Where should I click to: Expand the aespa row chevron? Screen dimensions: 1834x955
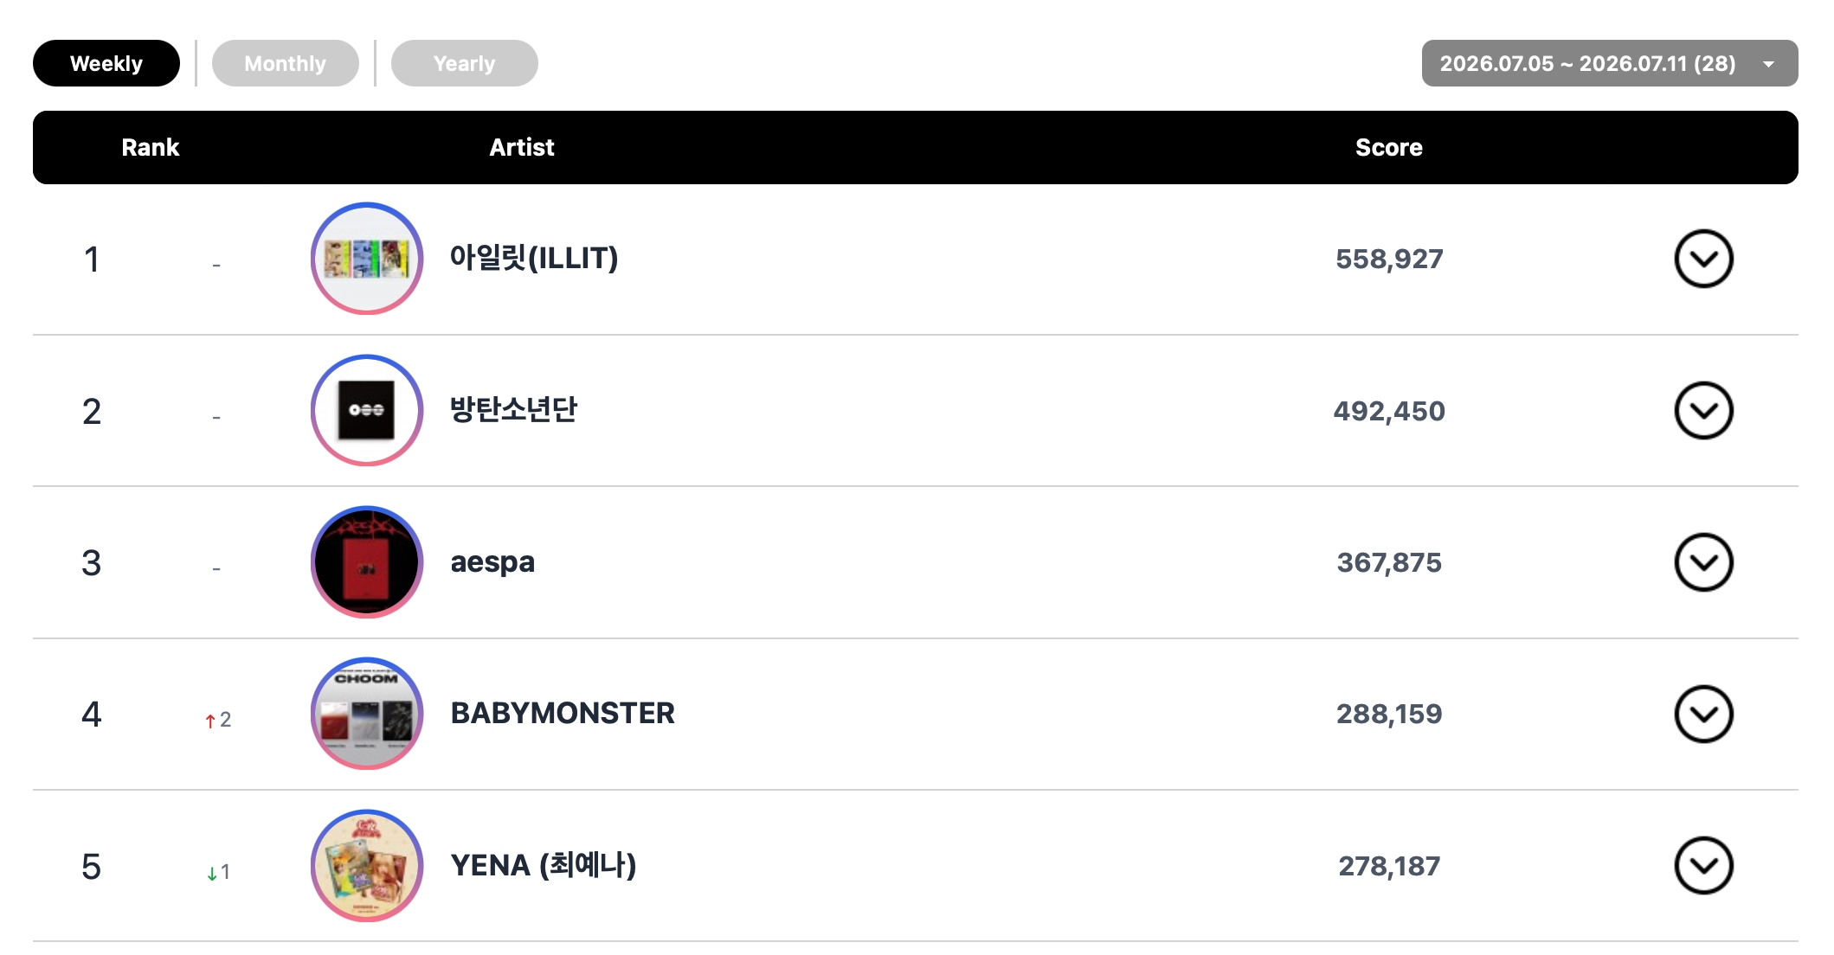coord(1703,562)
